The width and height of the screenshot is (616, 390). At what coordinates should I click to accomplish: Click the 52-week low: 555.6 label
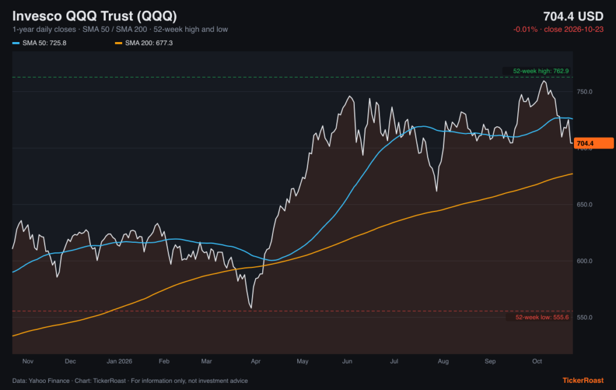pyautogui.click(x=542, y=317)
